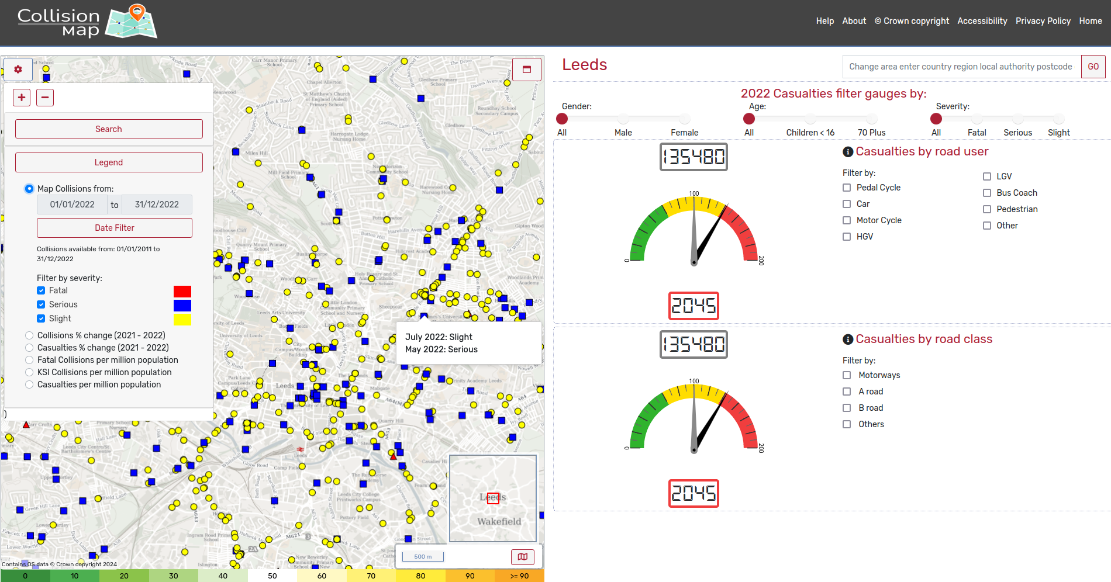This screenshot has width=1111, height=582.
Task: Check the Car filter
Action: tap(847, 204)
